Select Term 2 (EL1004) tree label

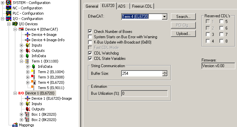coord(51,72)
